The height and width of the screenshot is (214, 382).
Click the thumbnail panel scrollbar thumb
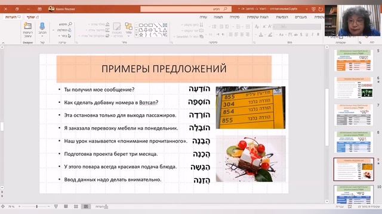pyautogui.click(x=327, y=117)
